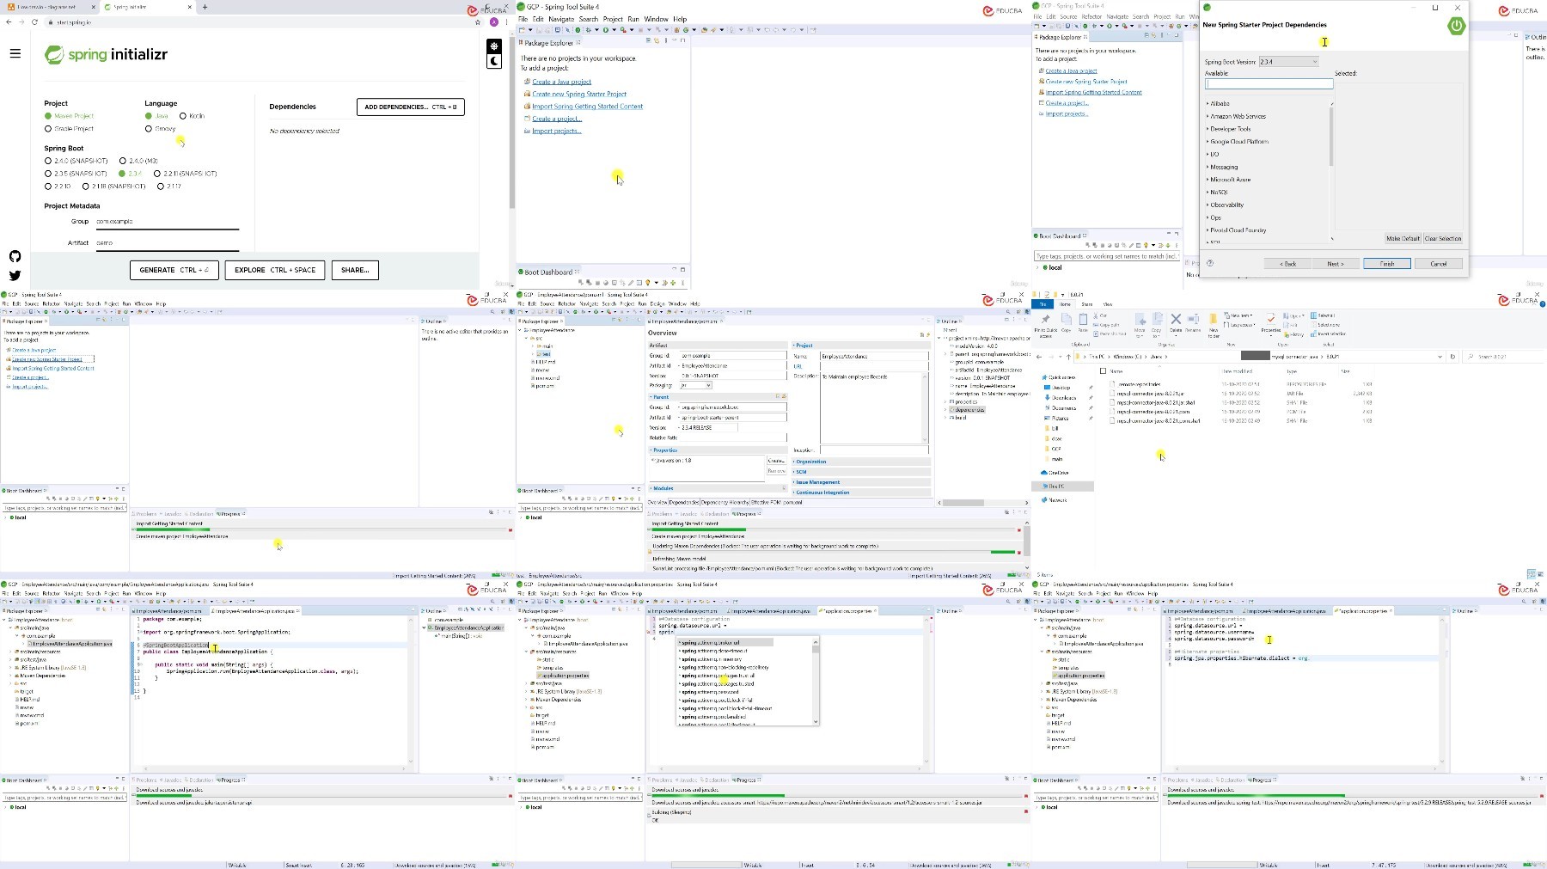This screenshot has width=1547, height=869.
Task: Switch to the View ribbon tab
Action: pos(1108,304)
